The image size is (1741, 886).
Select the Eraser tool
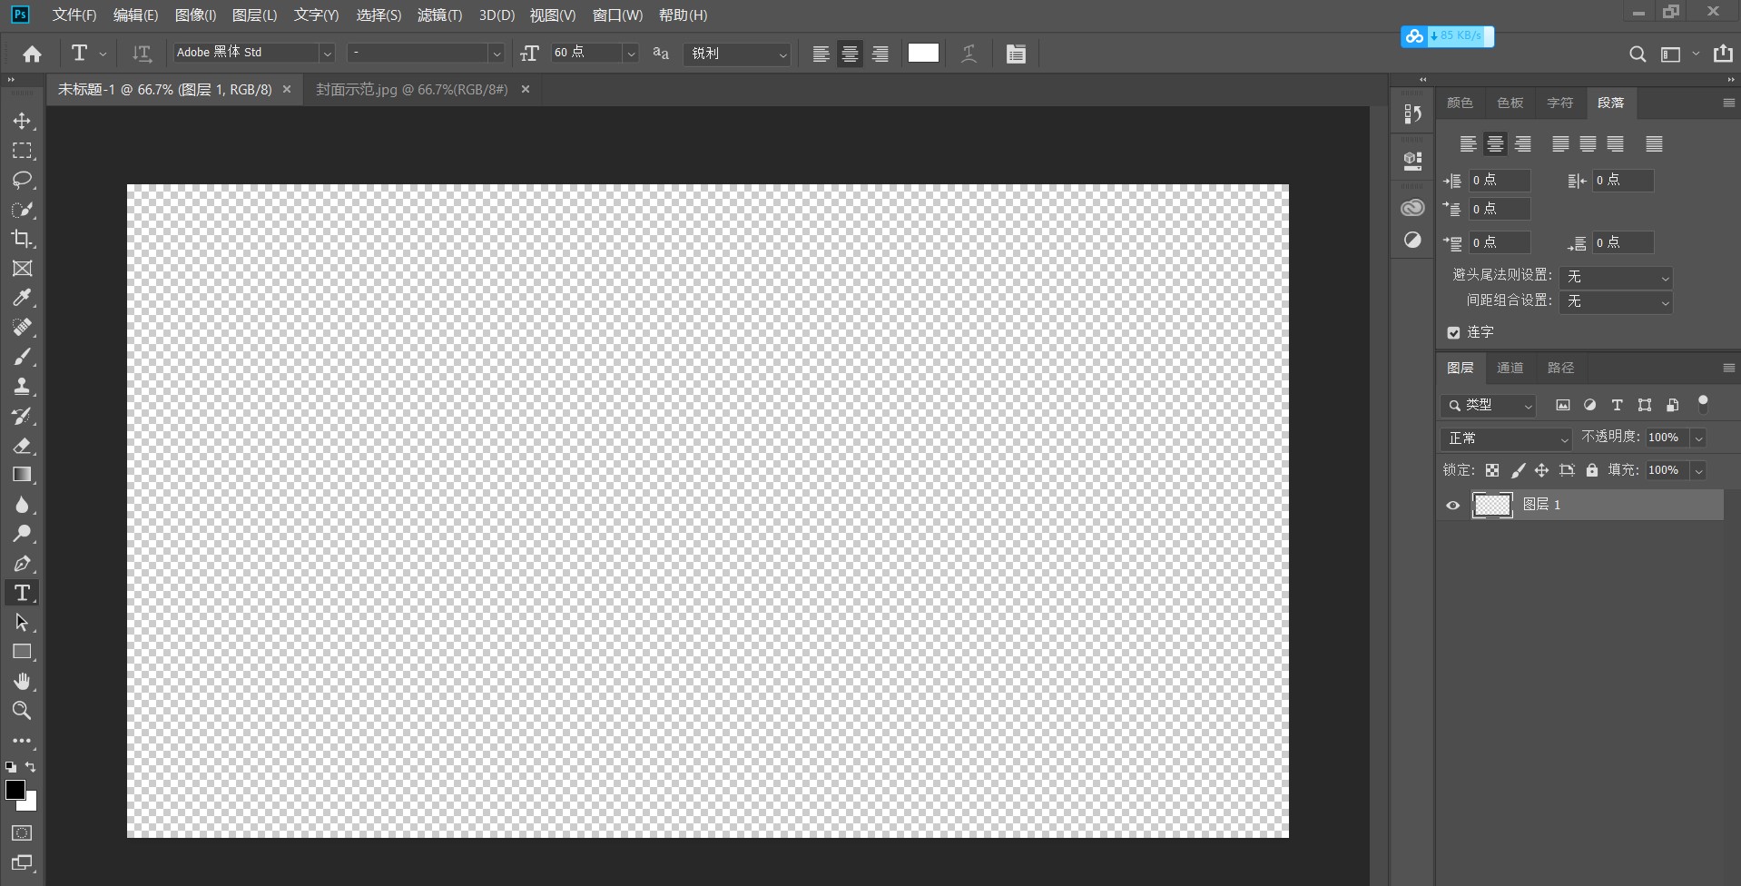22,445
